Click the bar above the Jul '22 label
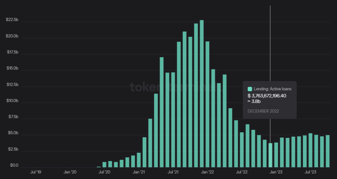337x179 pixels. click(242, 150)
